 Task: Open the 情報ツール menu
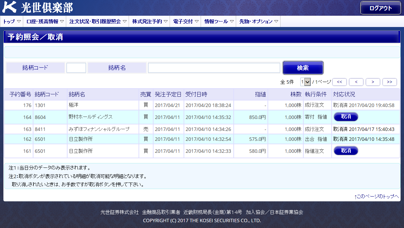219,22
